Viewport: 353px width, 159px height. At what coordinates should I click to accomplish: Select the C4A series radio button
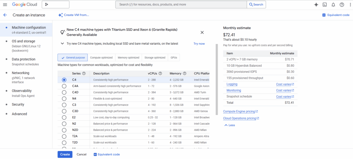[x=64, y=86]
